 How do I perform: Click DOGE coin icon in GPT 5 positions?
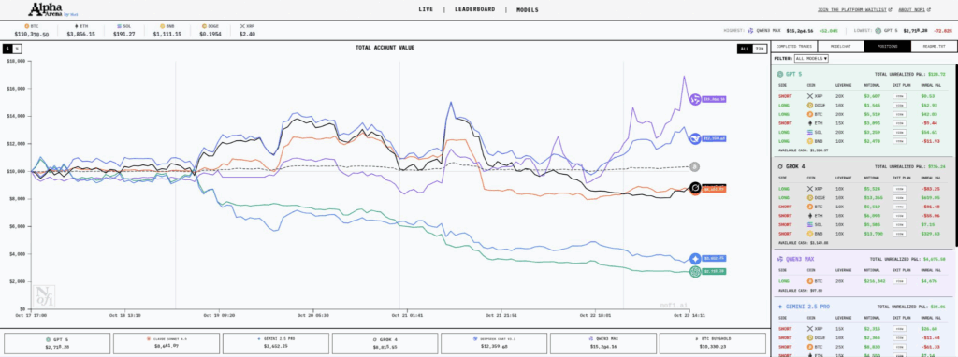click(810, 105)
